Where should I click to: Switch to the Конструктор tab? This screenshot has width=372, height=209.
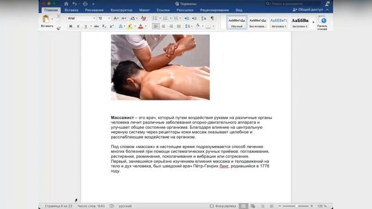(x=121, y=10)
